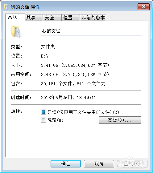The height and width of the screenshot is (173, 153).
Task: Open the 以前的版本 tab
Action: [x=93, y=18]
